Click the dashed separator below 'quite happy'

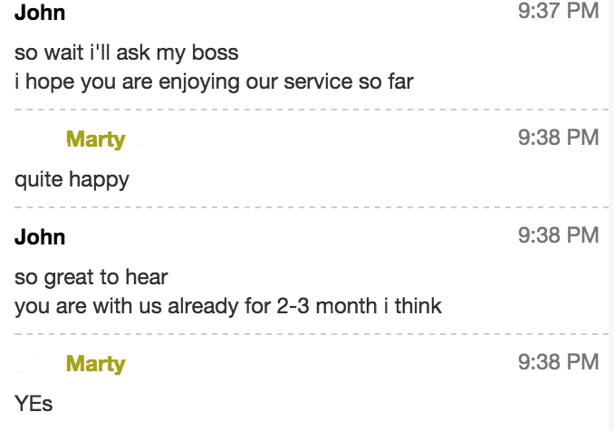(x=312, y=207)
